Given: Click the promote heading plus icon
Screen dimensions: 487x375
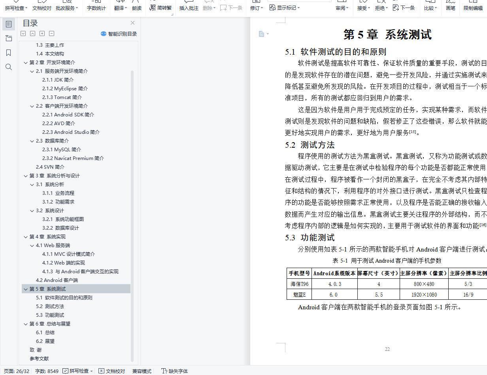Looking at the screenshot, I should pyautogui.click(x=42, y=34).
